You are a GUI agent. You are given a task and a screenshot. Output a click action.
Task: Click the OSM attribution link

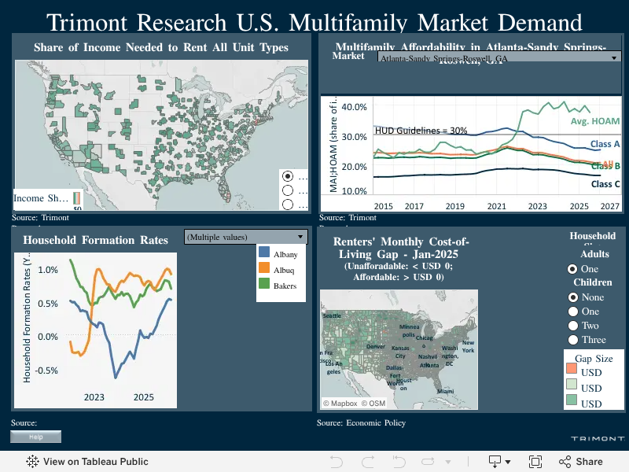tap(373, 404)
